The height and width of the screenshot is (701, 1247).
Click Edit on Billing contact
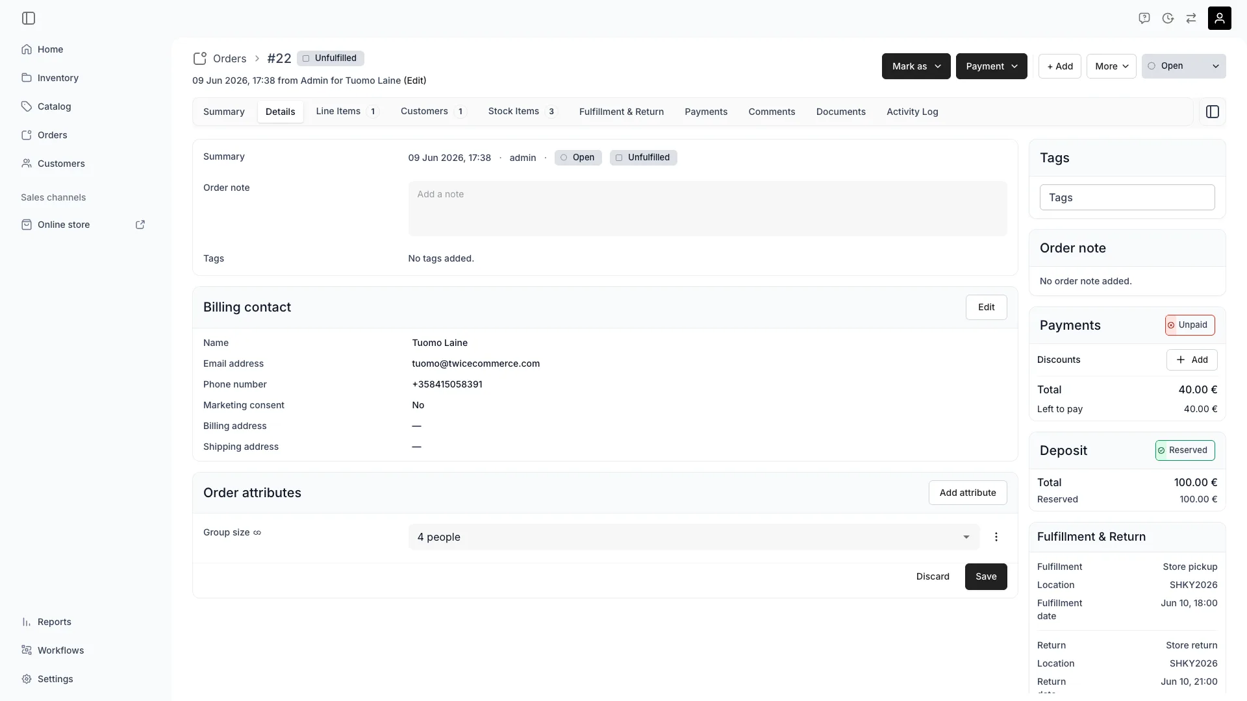point(987,307)
